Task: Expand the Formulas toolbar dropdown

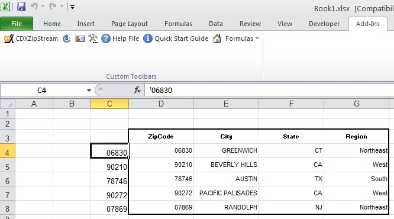Action: (257, 38)
